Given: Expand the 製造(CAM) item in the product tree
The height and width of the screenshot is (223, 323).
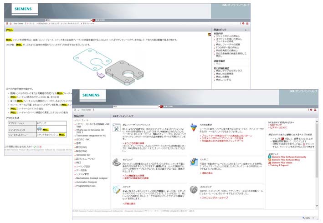Looking at the screenshot, I should tap(75, 151).
